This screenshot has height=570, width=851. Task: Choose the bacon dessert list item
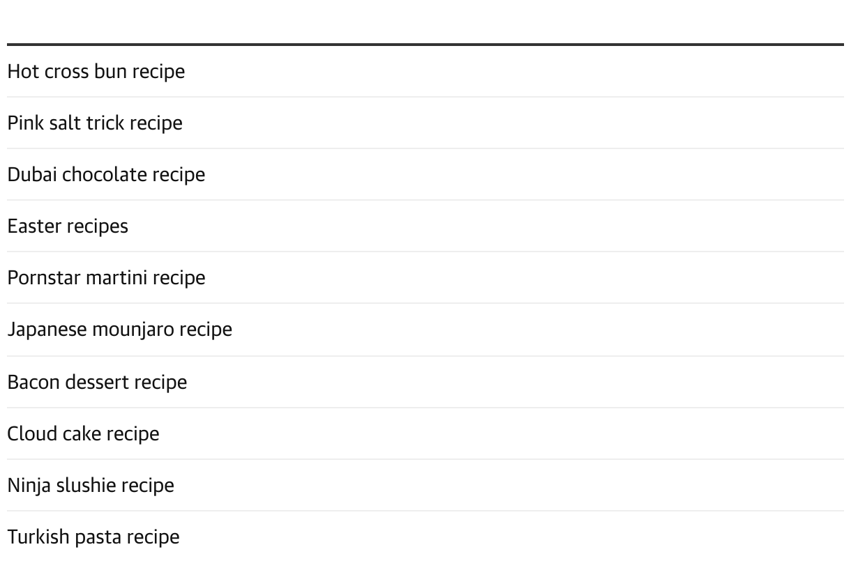click(97, 382)
